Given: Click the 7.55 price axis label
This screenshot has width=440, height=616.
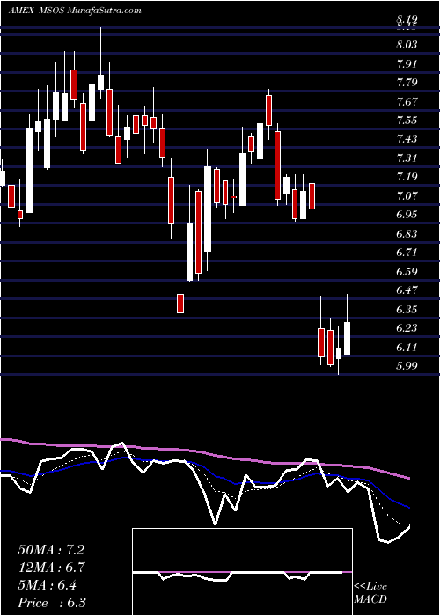Looking at the screenshot, I should 407,121.
